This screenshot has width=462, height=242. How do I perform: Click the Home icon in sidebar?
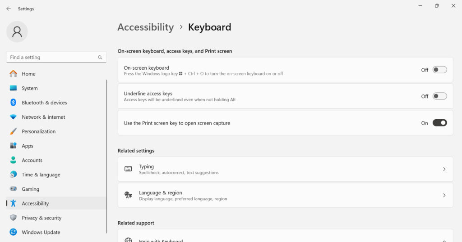13,74
